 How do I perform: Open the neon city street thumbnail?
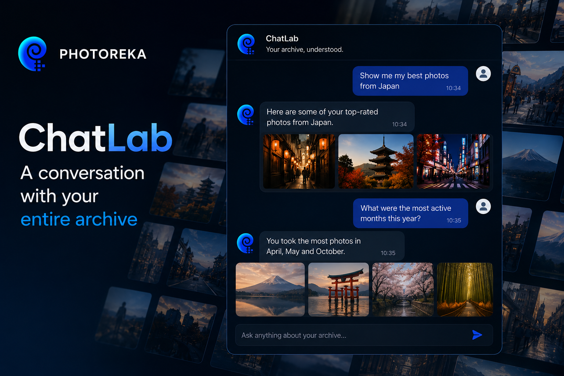pyautogui.click(x=453, y=162)
